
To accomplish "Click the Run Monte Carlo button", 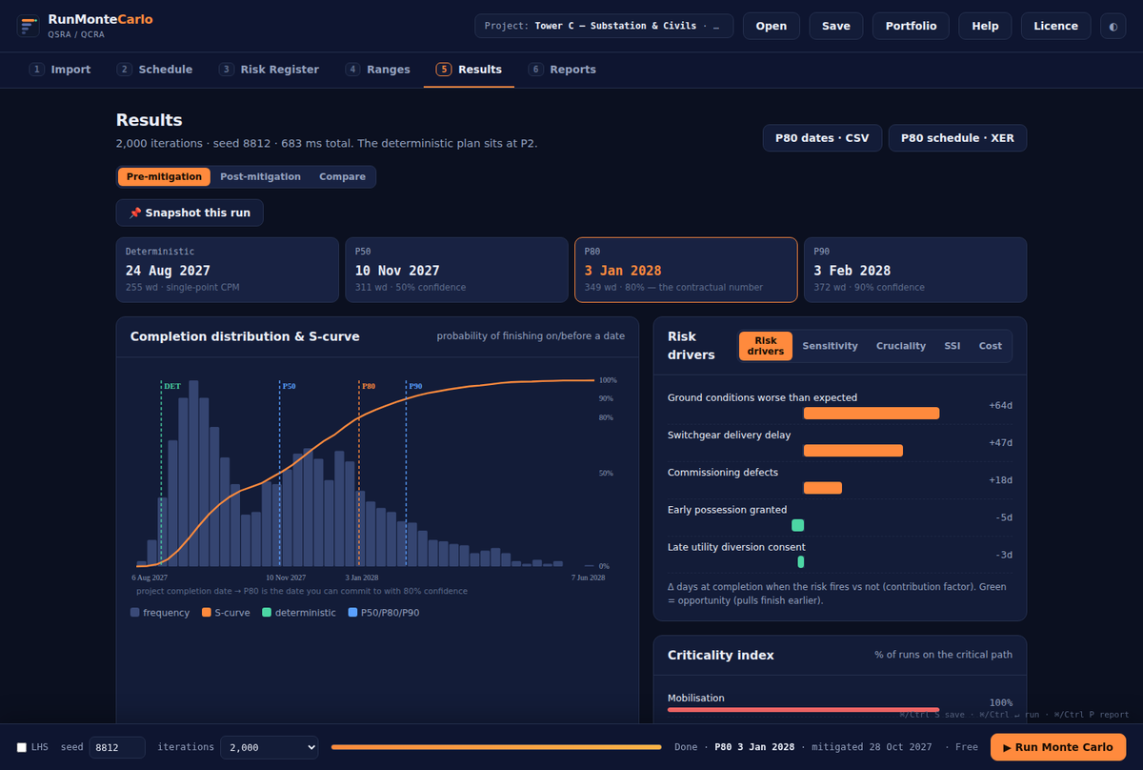I will click(1058, 747).
